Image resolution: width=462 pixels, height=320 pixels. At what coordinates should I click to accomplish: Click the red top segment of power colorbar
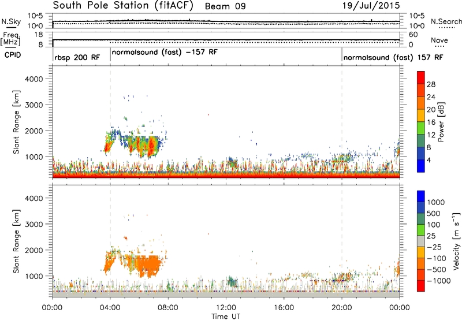[x=421, y=77]
